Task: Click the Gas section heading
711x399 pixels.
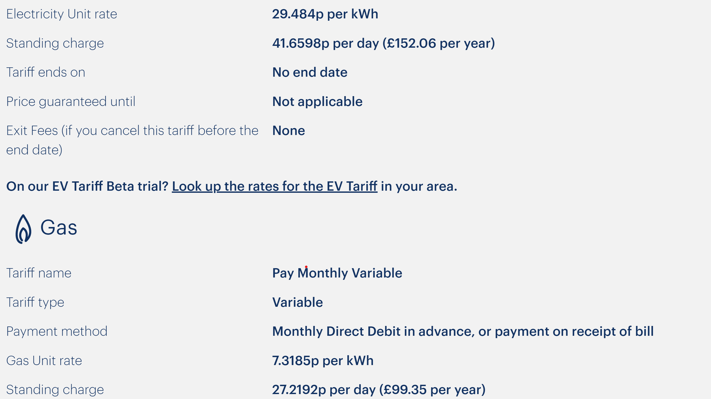Action: point(59,228)
